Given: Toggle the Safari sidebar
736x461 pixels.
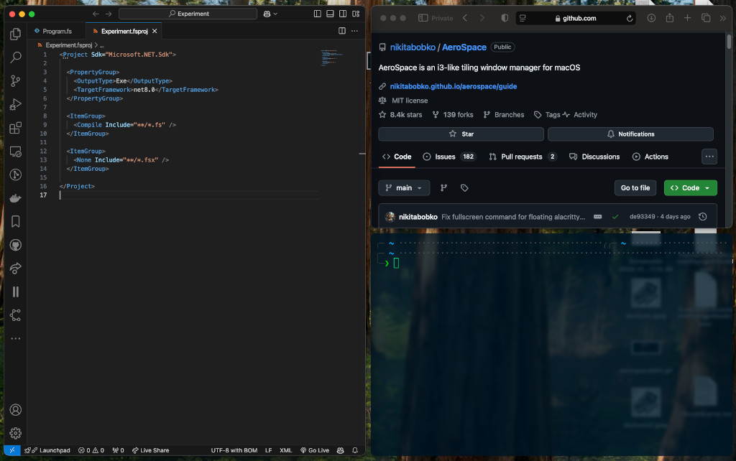Looking at the screenshot, I should click(423, 18).
